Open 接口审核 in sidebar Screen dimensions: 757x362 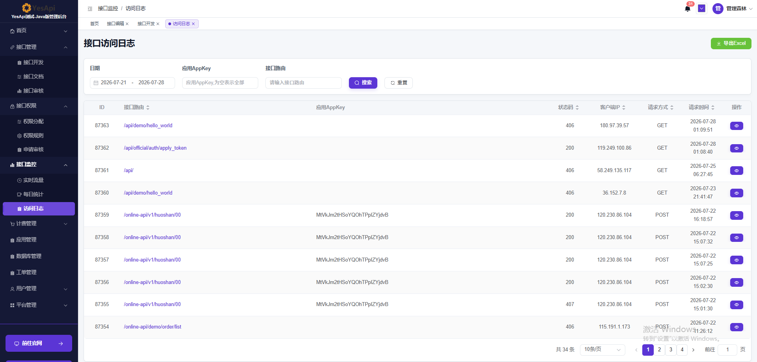coord(39,91)
